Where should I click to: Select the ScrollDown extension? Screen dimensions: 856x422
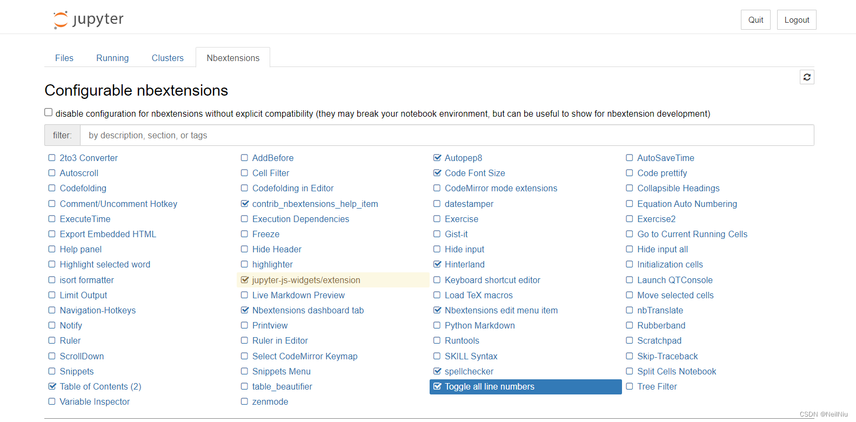(x=82, y=356)
